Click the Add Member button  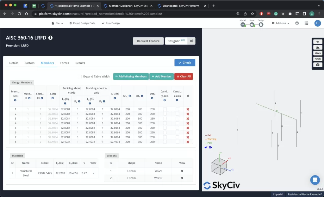161,77
